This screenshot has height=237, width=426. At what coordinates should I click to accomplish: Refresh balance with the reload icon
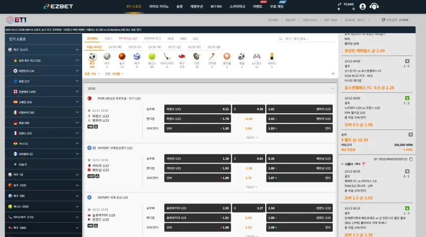pyautogui.click(x=383, y=20)
